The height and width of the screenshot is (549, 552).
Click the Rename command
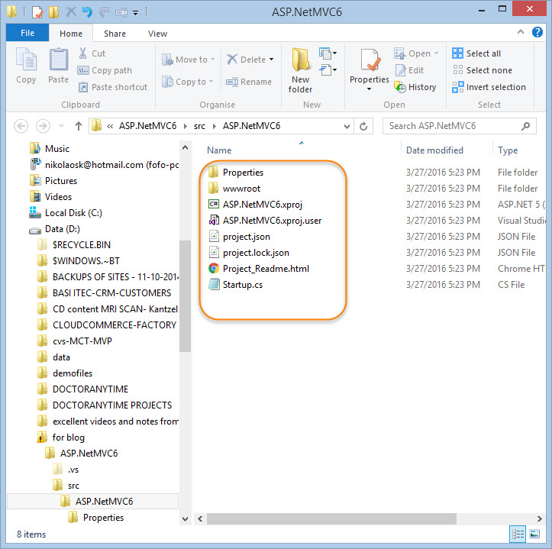pyautogui.click(x=249, y=82)
